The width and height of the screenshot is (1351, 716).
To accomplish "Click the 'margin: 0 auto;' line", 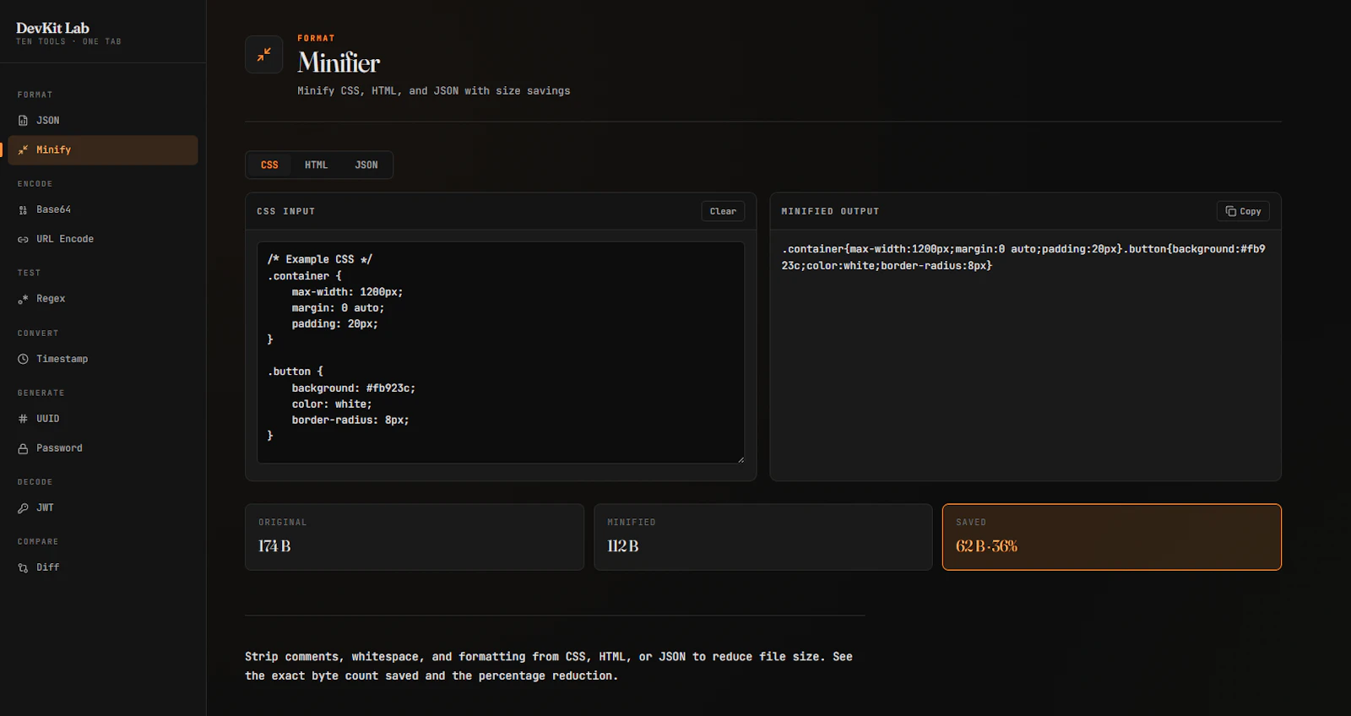I will click(x=338, y=308).
